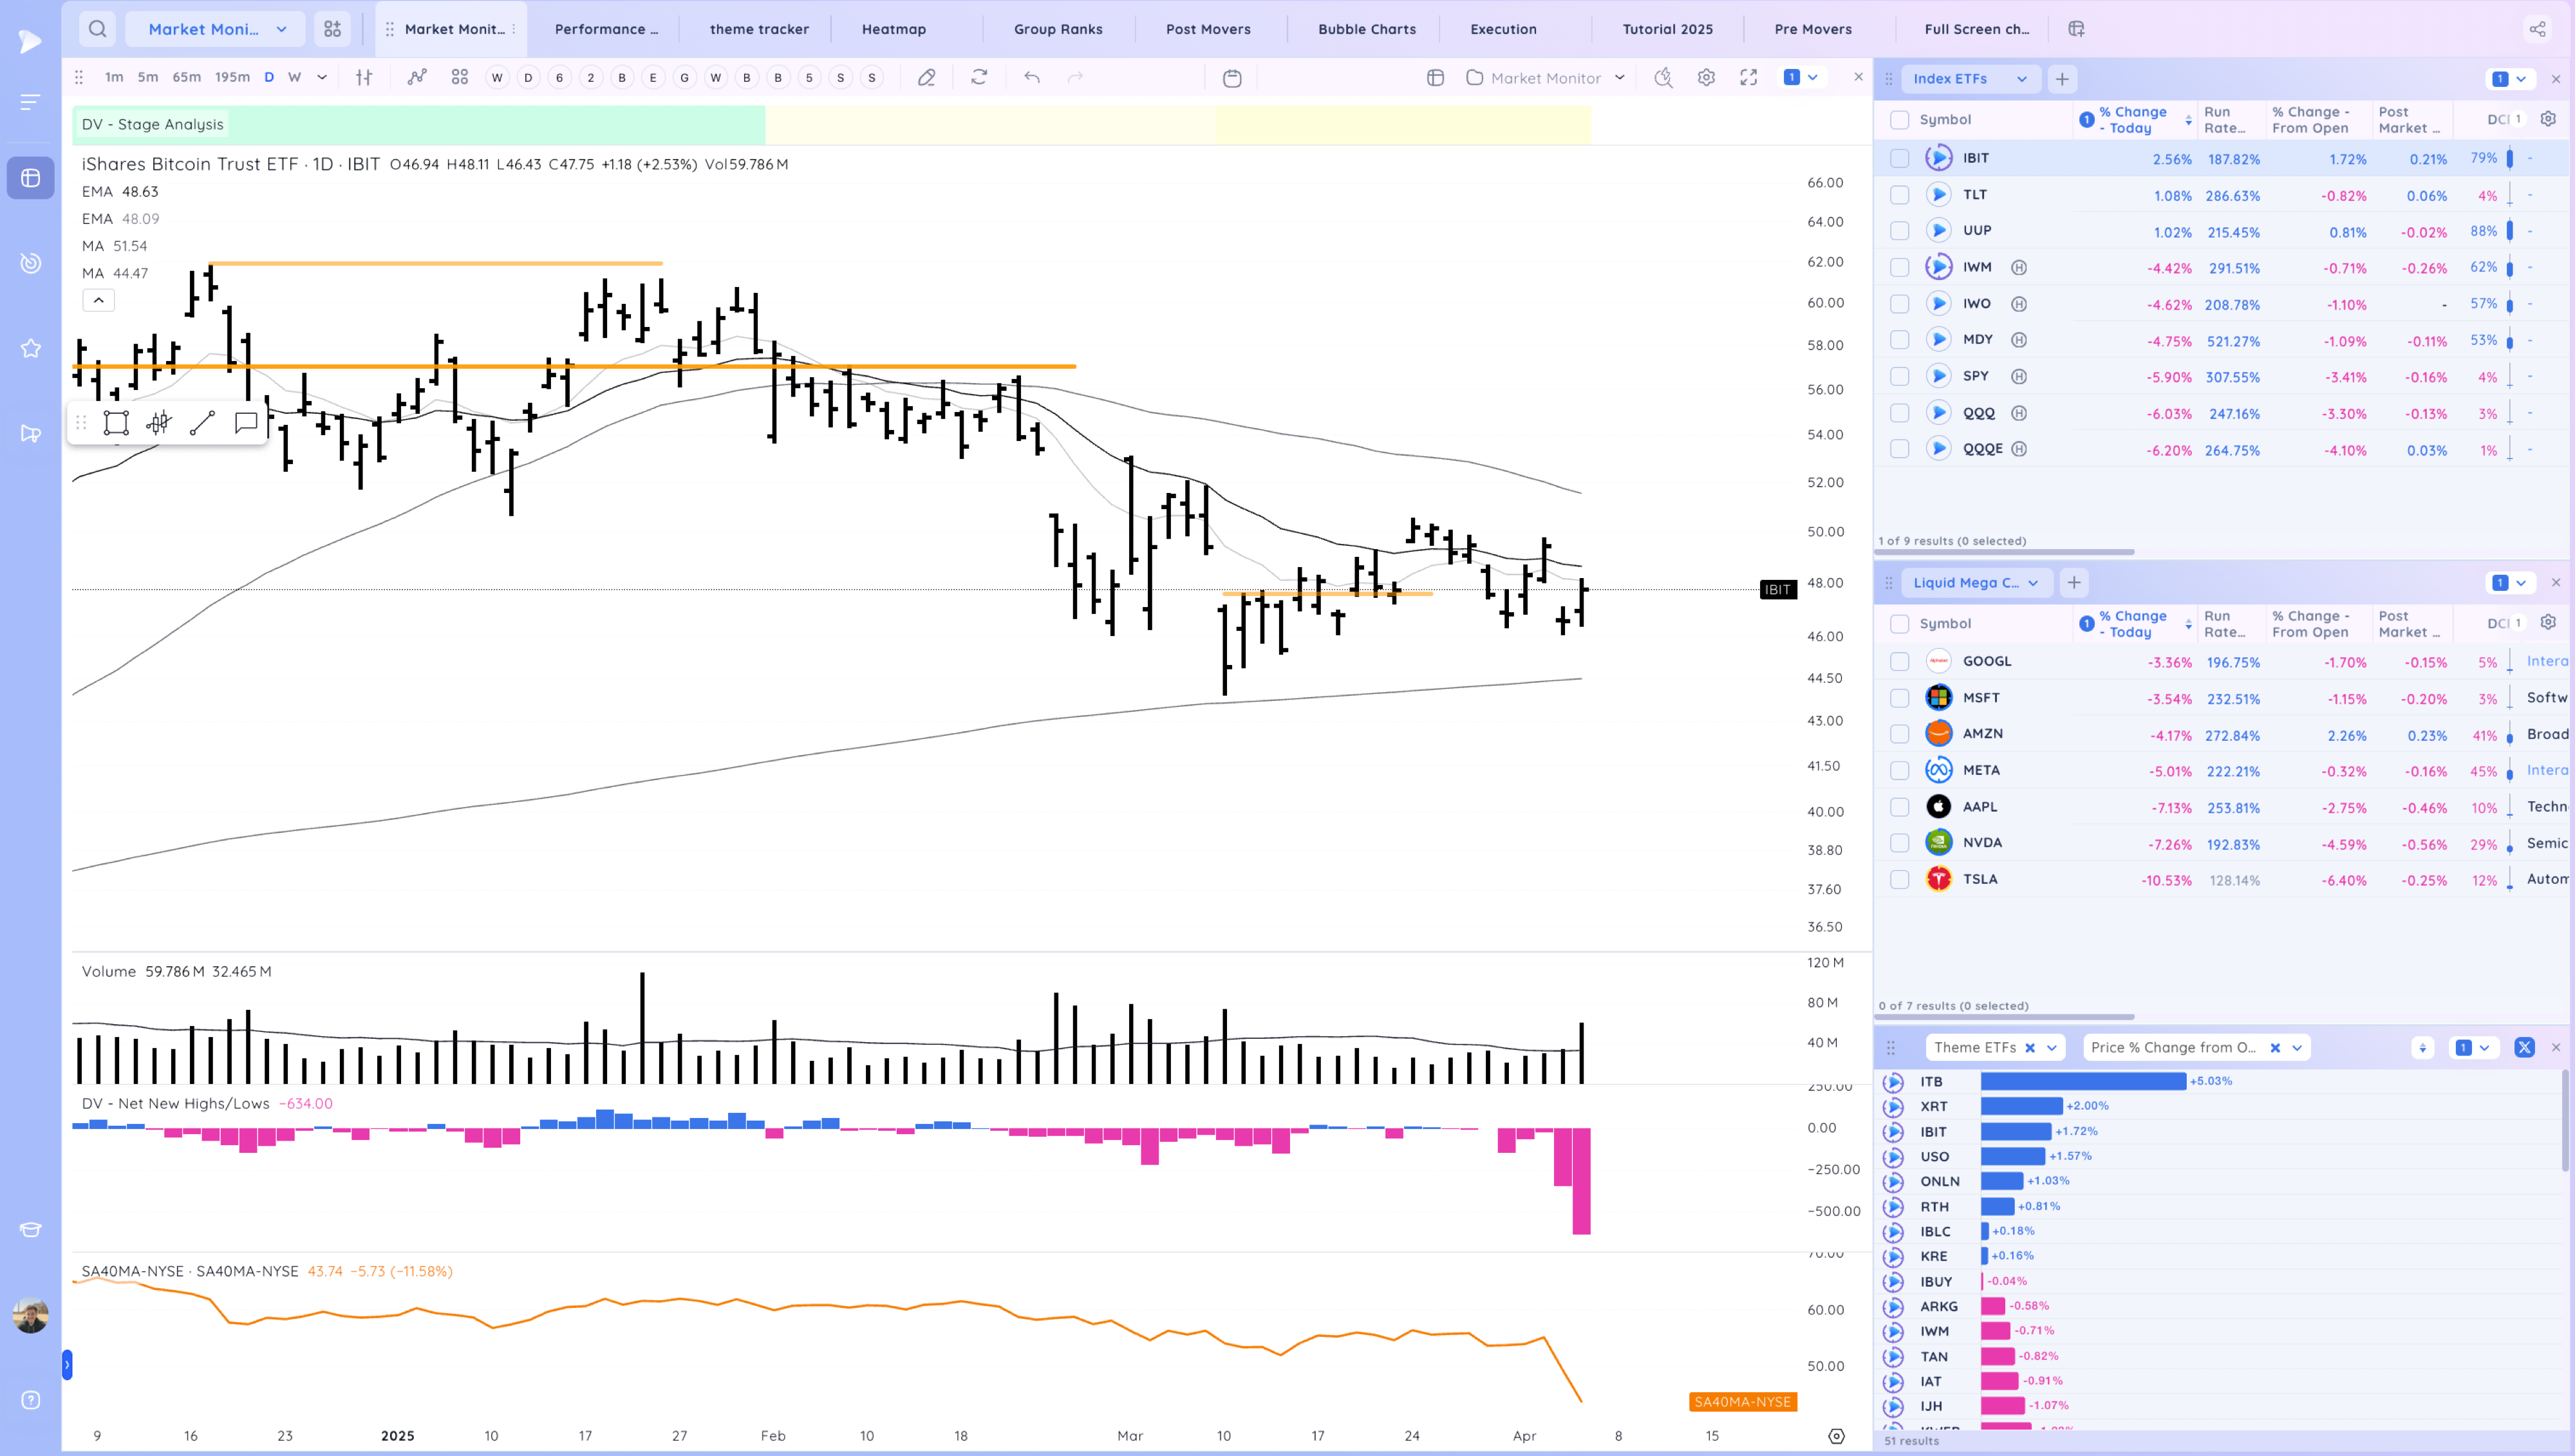Screen dimensions: 2575x1456
Task: Undo the last chart action
Action: point(1032,77)
